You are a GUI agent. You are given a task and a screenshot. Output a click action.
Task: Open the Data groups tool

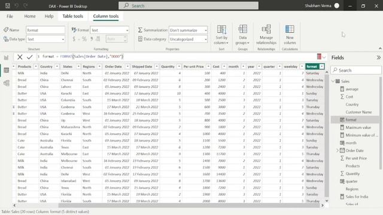click(x=242, y=35)
